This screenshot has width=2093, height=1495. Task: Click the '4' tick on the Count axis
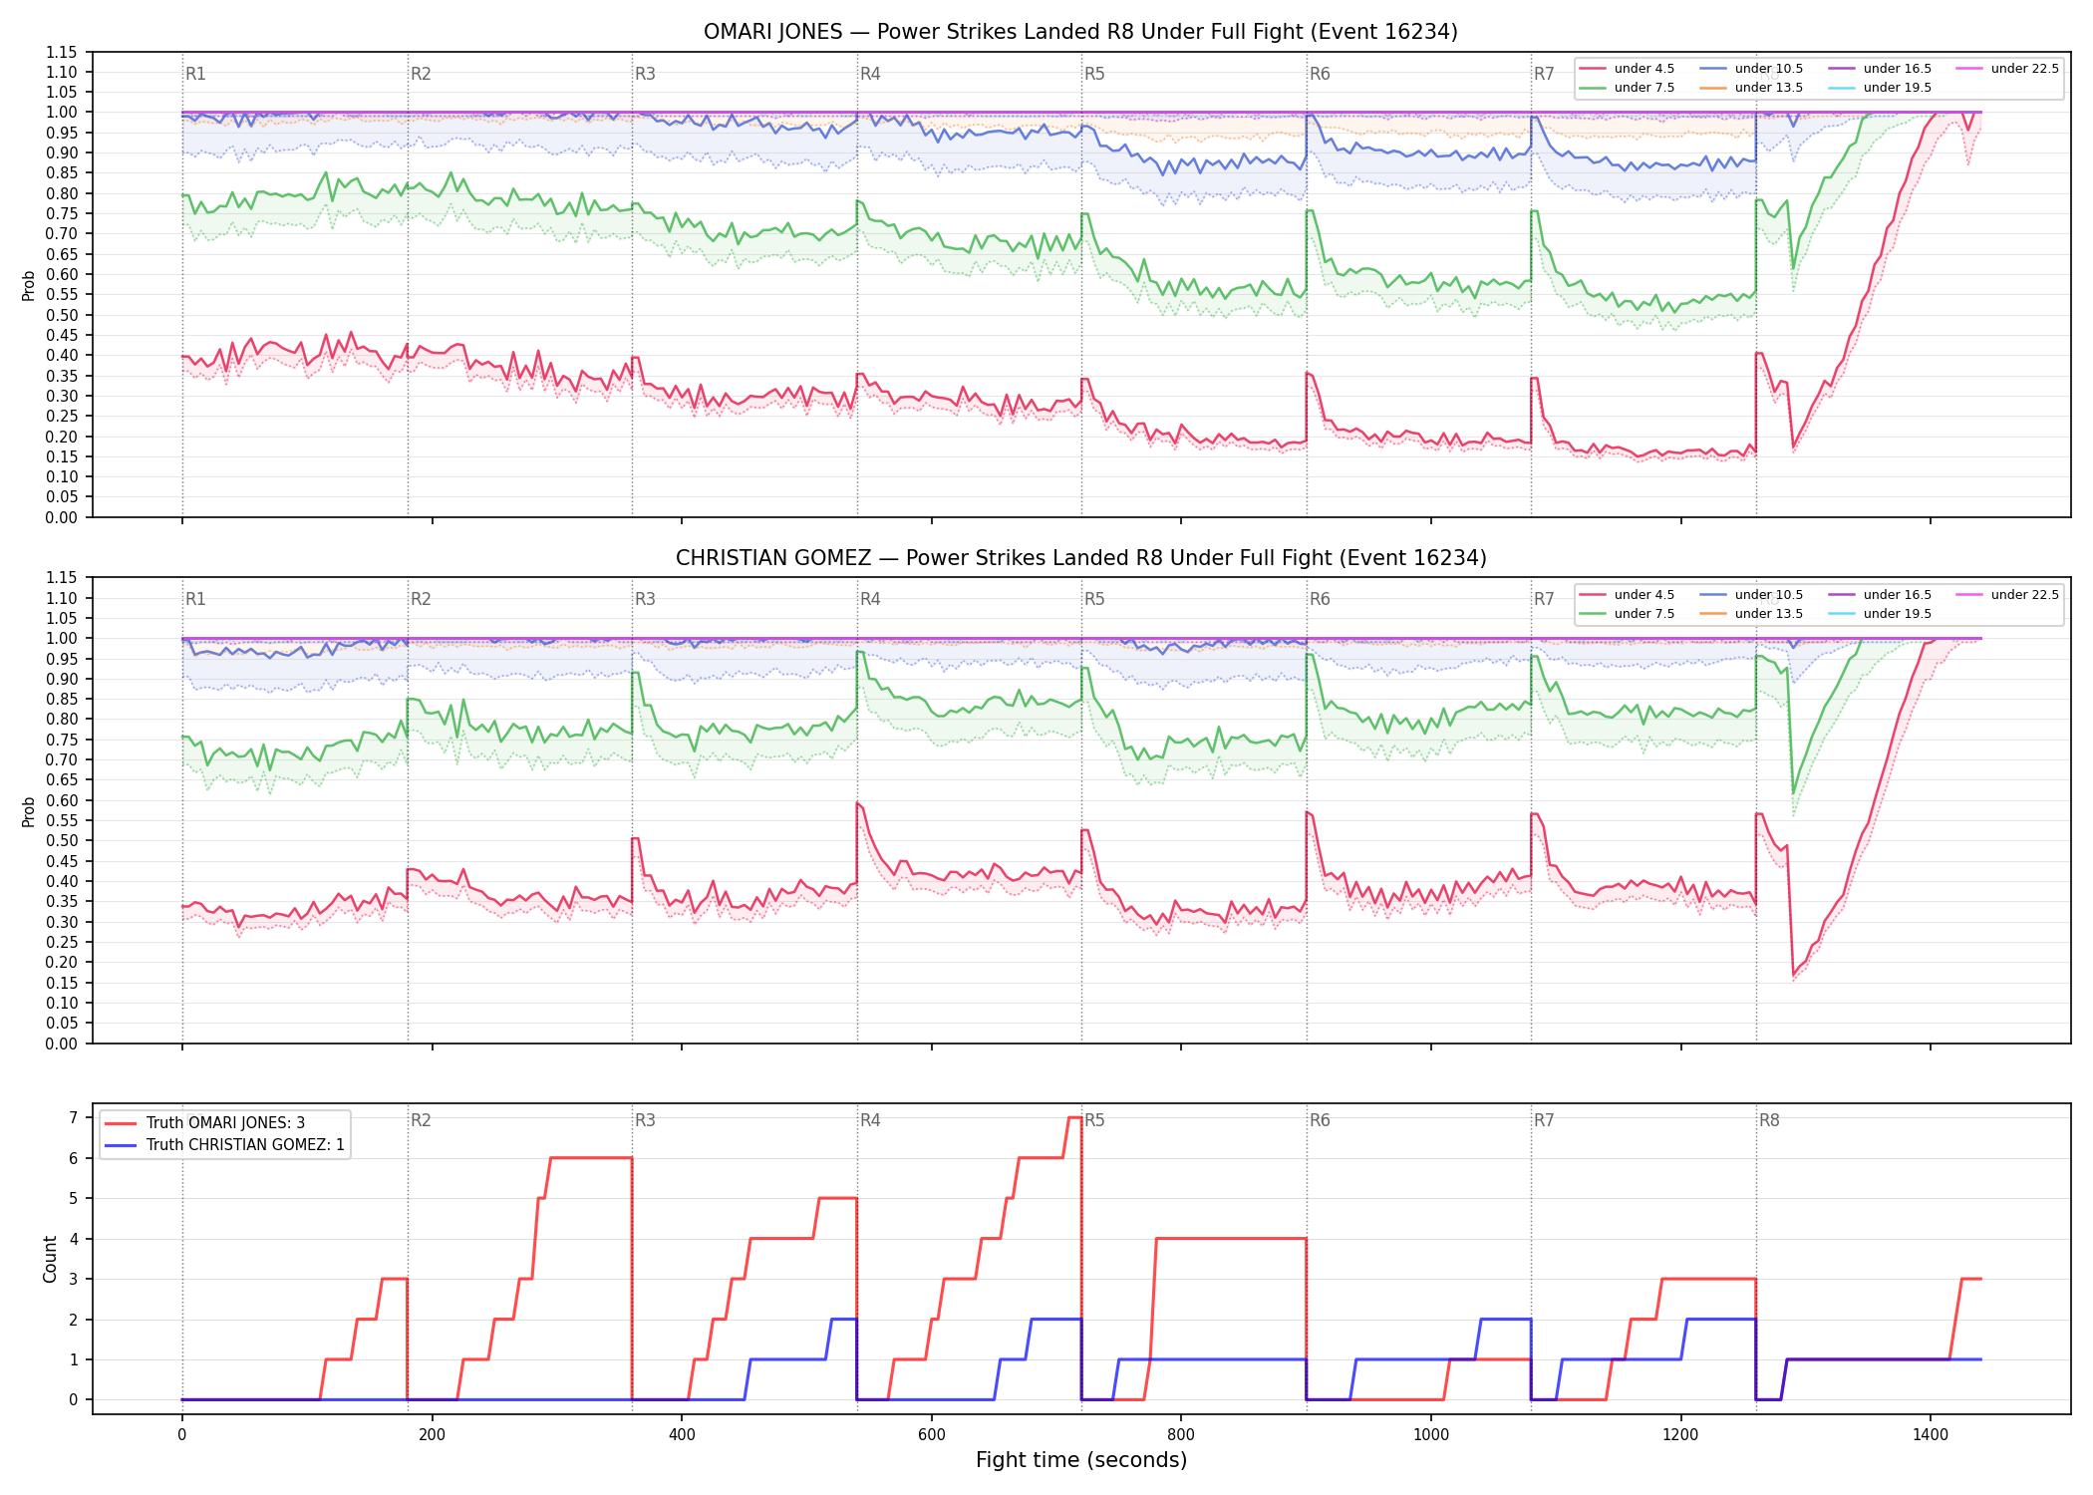73,1239
